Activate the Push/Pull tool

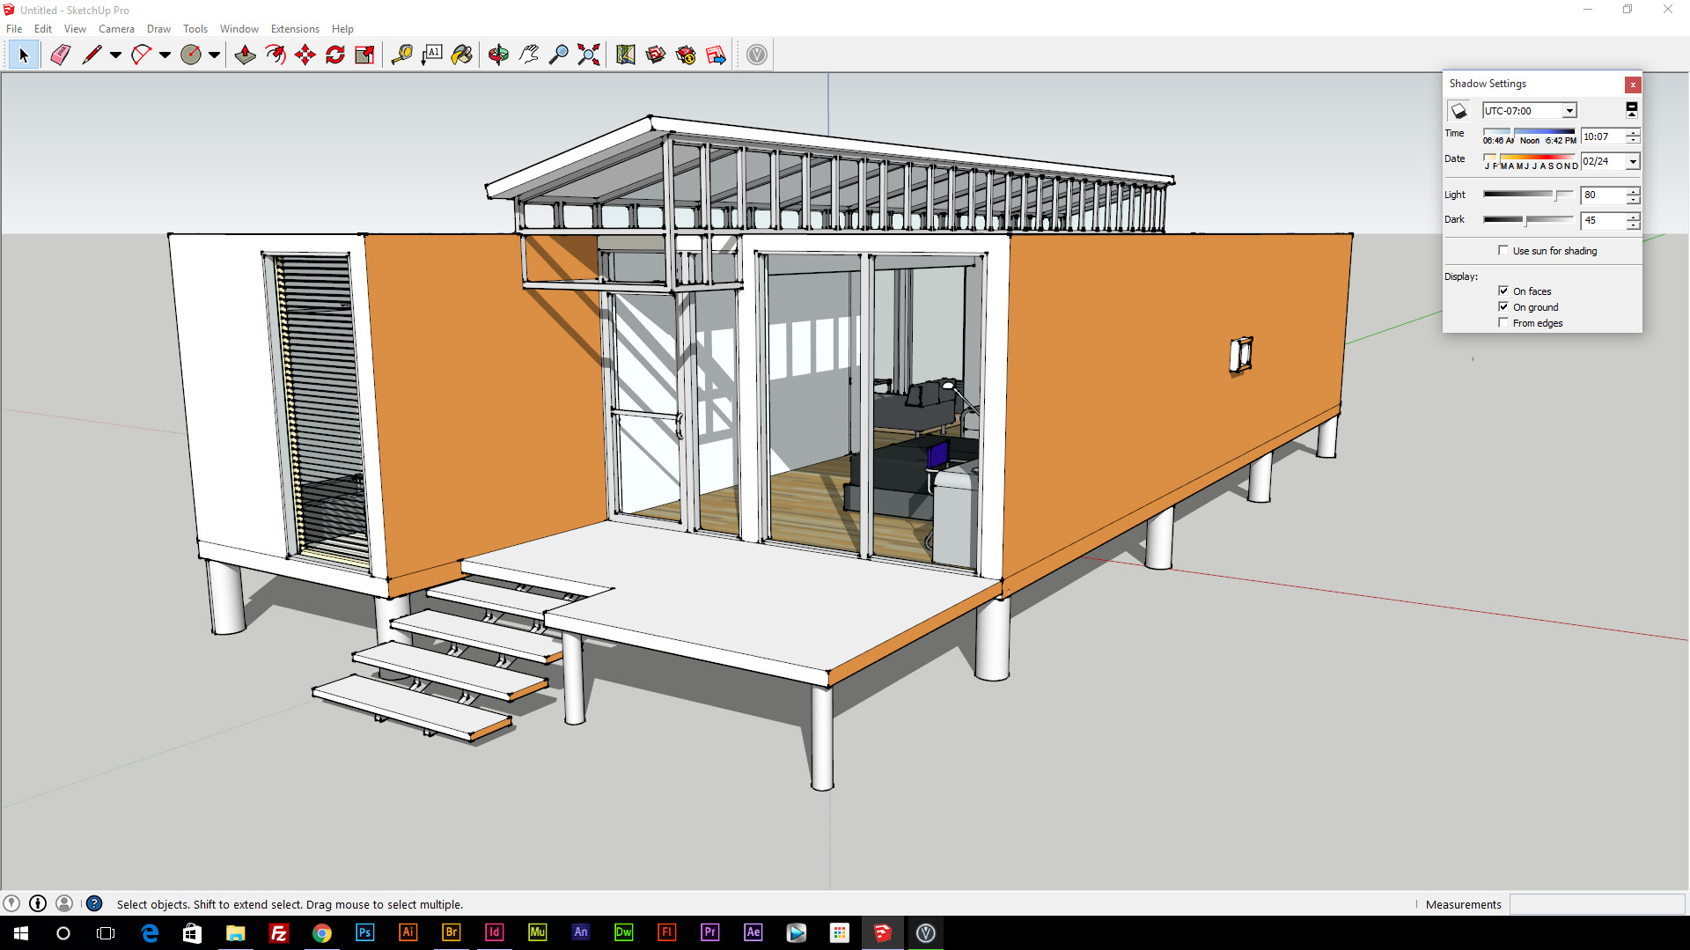tap(245, 55)
